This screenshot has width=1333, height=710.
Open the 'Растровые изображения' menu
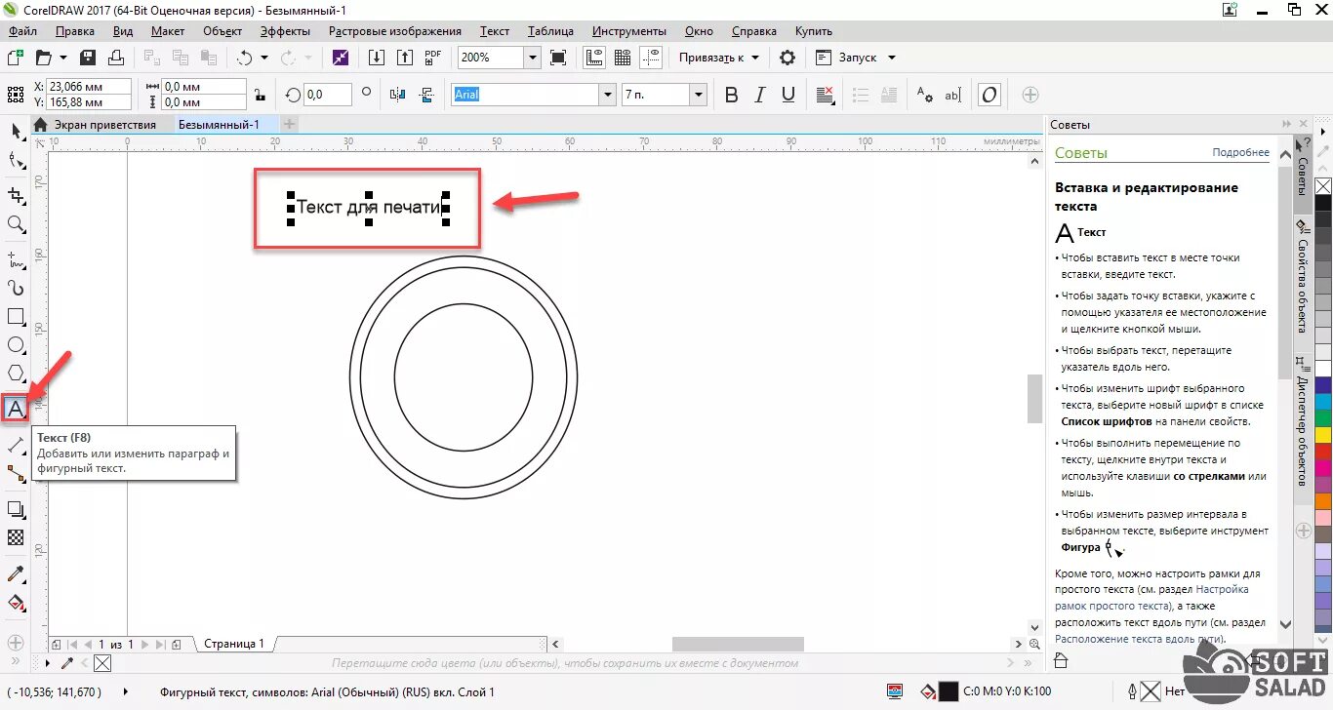tap(395, 31)
